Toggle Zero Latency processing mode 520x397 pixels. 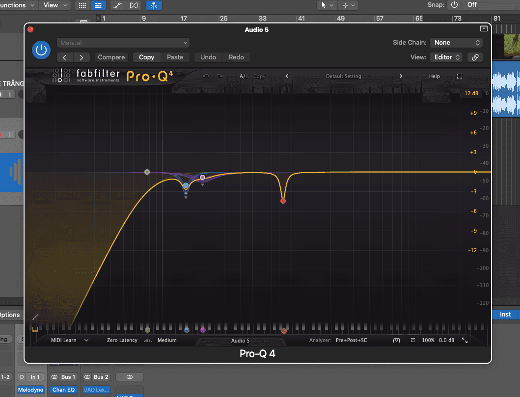pyautogui.click(x=122, y=340)
